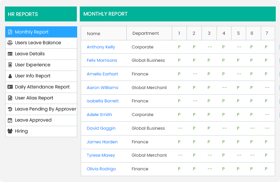This screenshot has height=182, width=280.
Task: Click the User Info Report person icon
Action: tap(10, 76)
